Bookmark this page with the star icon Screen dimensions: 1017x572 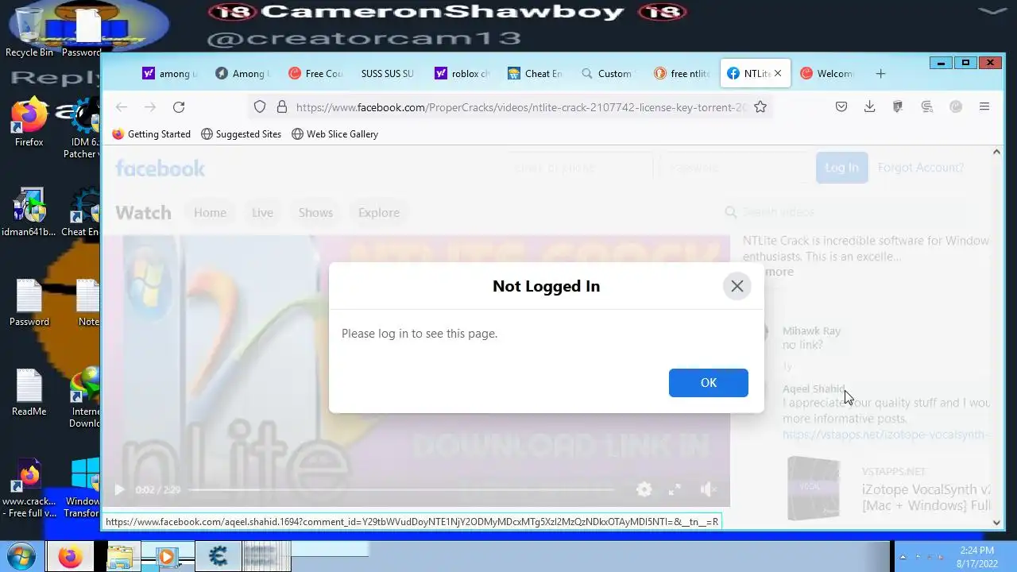click(760, 107)
